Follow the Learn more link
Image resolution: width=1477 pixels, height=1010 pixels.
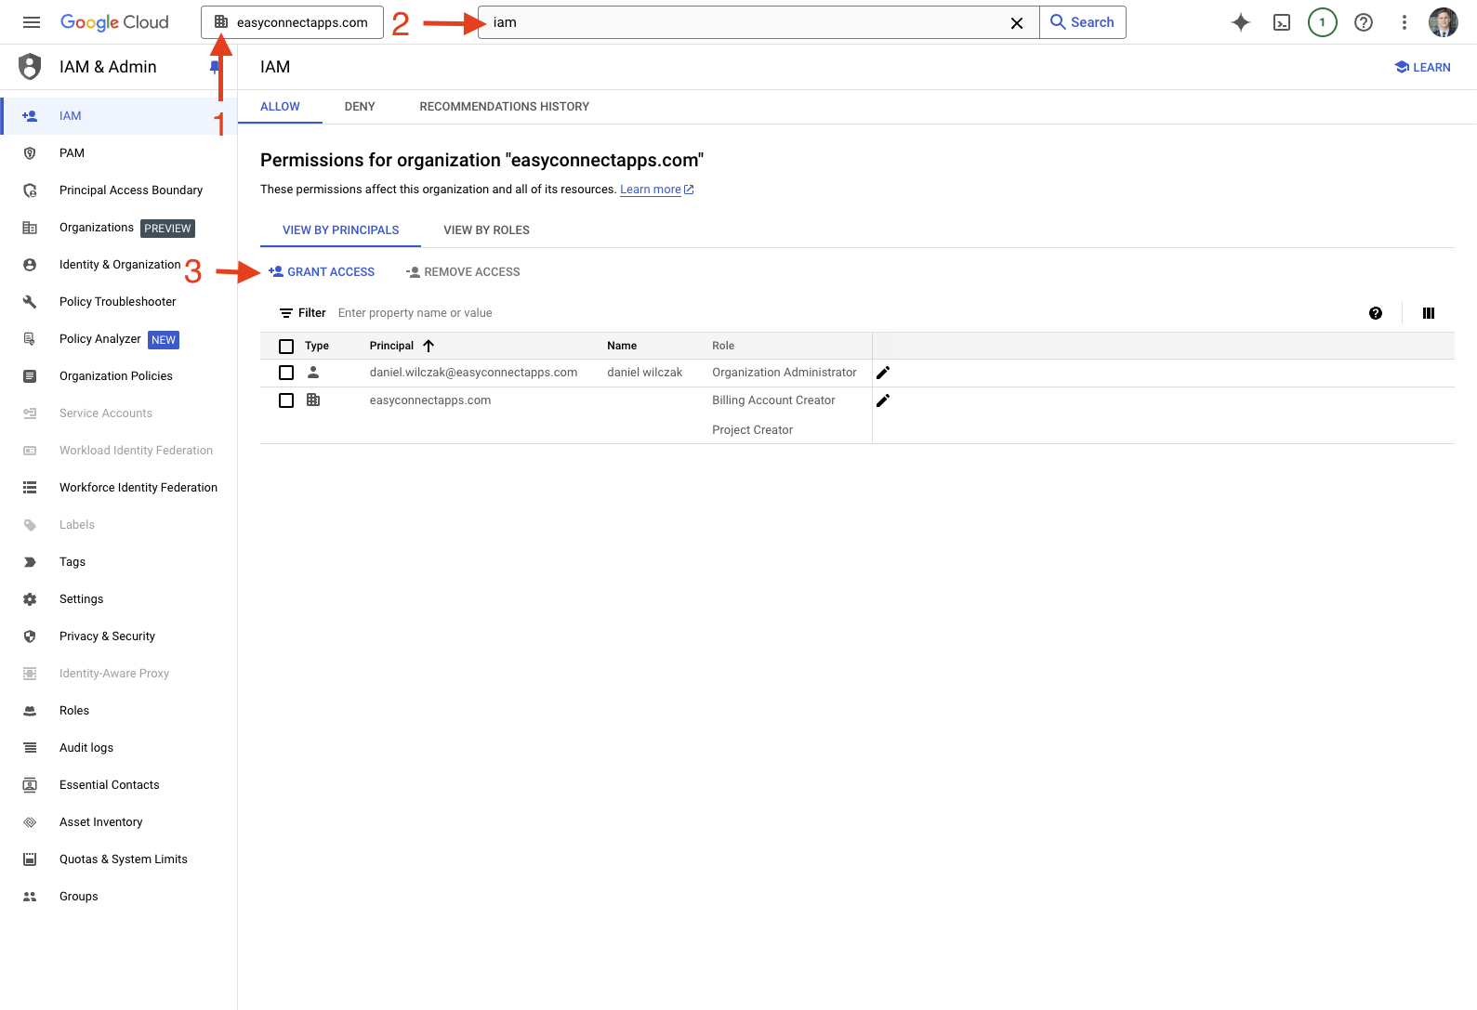[657, 190]
